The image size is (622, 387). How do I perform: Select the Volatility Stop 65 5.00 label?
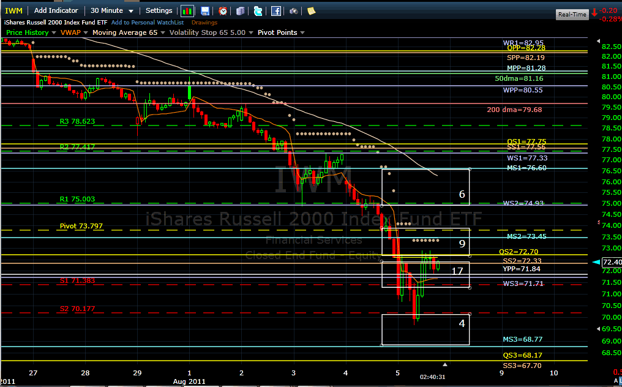click(208, 32)
